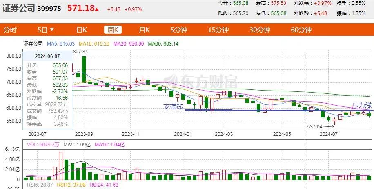Open the 5日 dropdown arrow
Viewport: 374px width, 189px height.
52,30
